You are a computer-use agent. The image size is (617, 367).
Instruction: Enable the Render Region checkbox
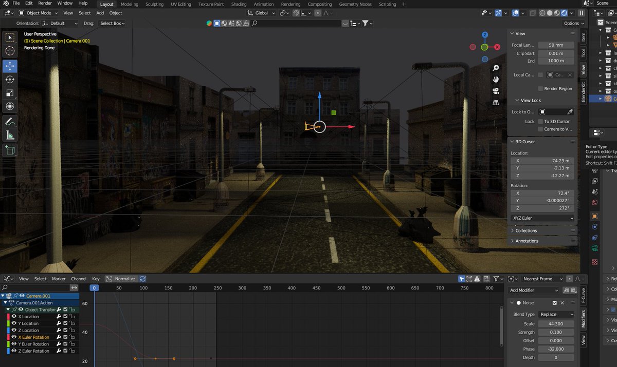pos(540,88)
